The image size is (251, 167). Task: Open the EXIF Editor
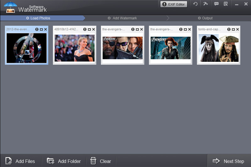click(174, 4)
